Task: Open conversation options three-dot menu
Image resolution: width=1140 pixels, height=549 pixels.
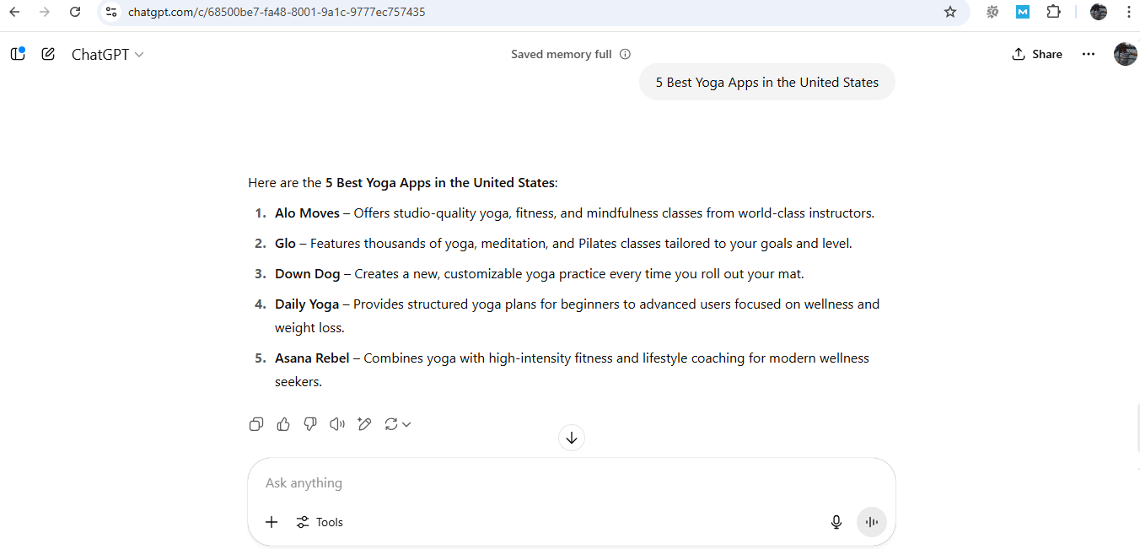Action: click(1089, 54)
